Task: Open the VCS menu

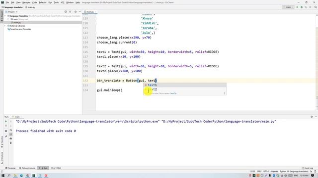Action: pyautogui.click(x=63, y=2)
